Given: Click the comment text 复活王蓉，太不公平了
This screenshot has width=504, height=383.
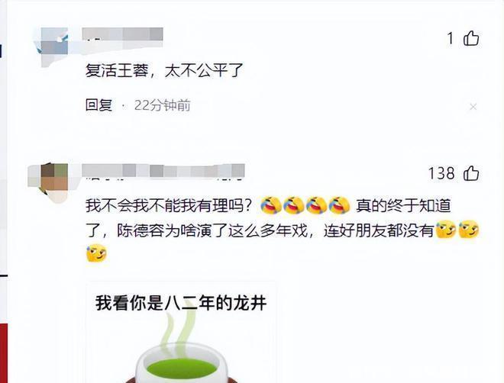Looking at the screenshot, I should pos(164,71).
